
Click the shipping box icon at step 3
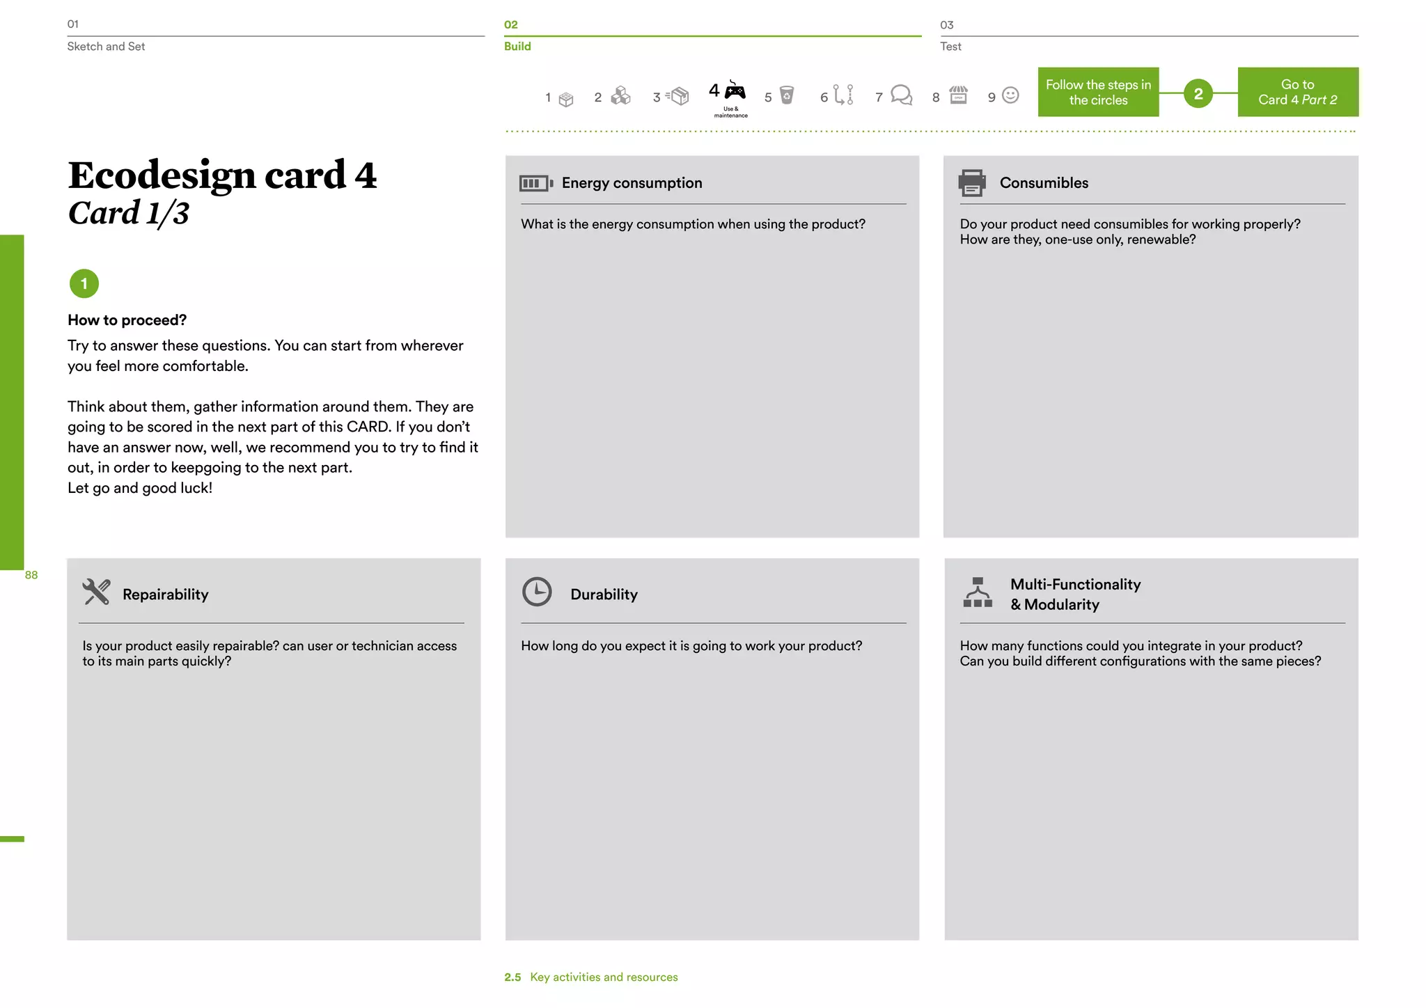[x=677, y=95]
